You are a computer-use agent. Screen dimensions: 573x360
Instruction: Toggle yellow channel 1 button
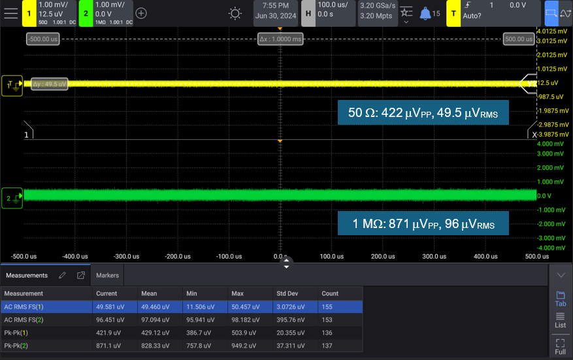click(x=29, y=14)
